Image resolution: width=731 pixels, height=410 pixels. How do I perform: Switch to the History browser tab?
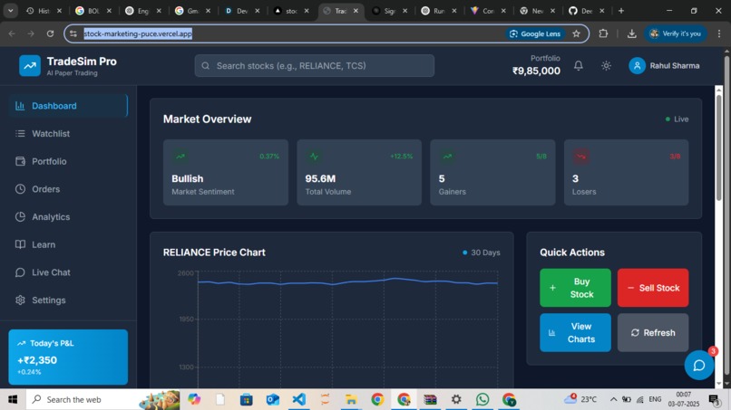coord(44,11)
